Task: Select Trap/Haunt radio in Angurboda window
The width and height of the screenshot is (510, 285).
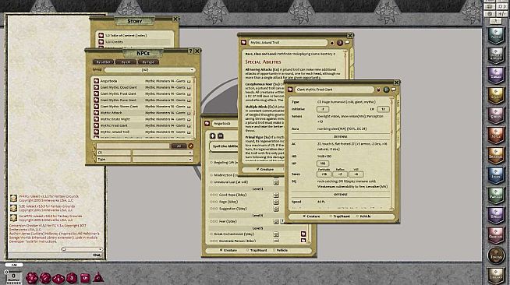Action: (257, 250)
